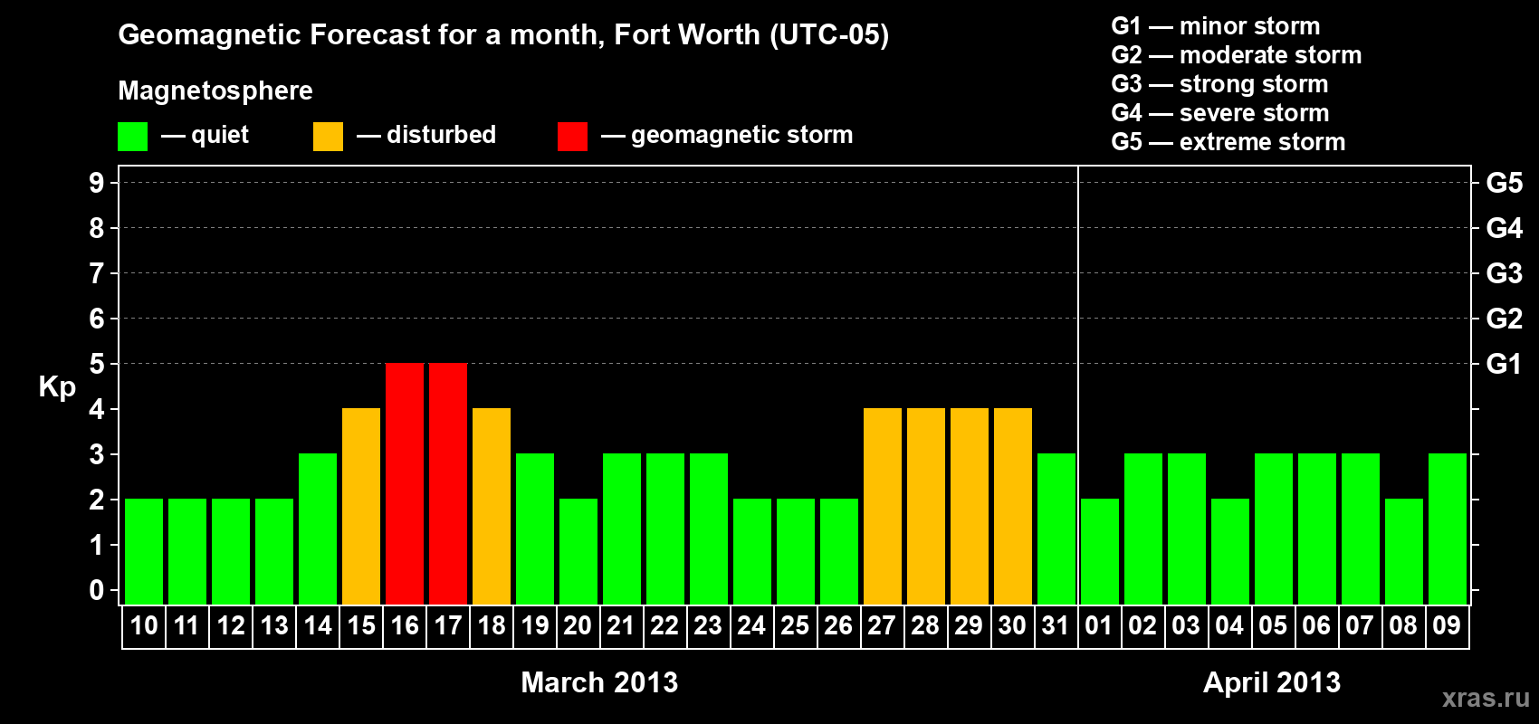Image resolution: width=1539 pixels, height=724 pixels.
Task: Click the 'April 2013' month label
Action: (1272, 682)
